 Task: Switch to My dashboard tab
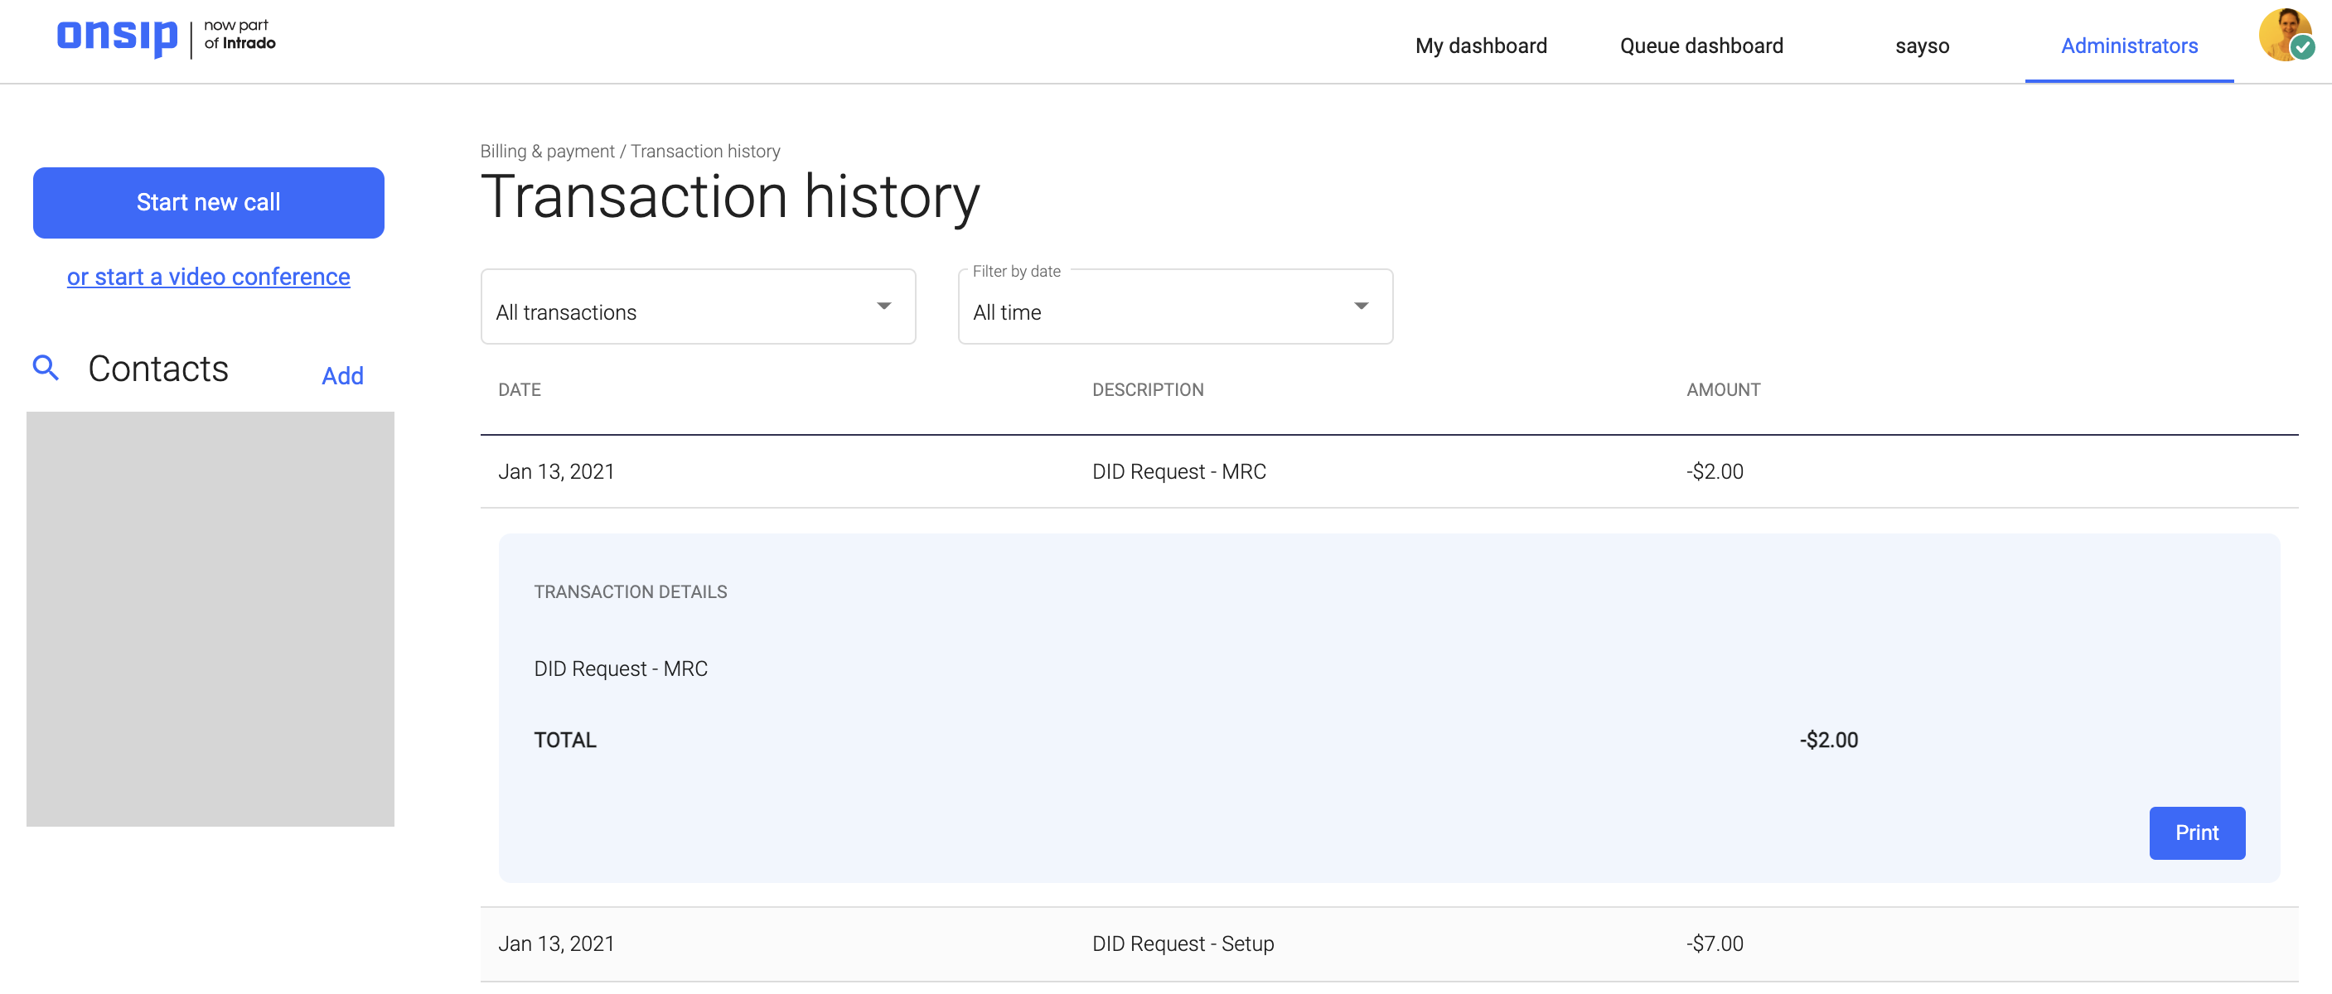point(1481,45)
